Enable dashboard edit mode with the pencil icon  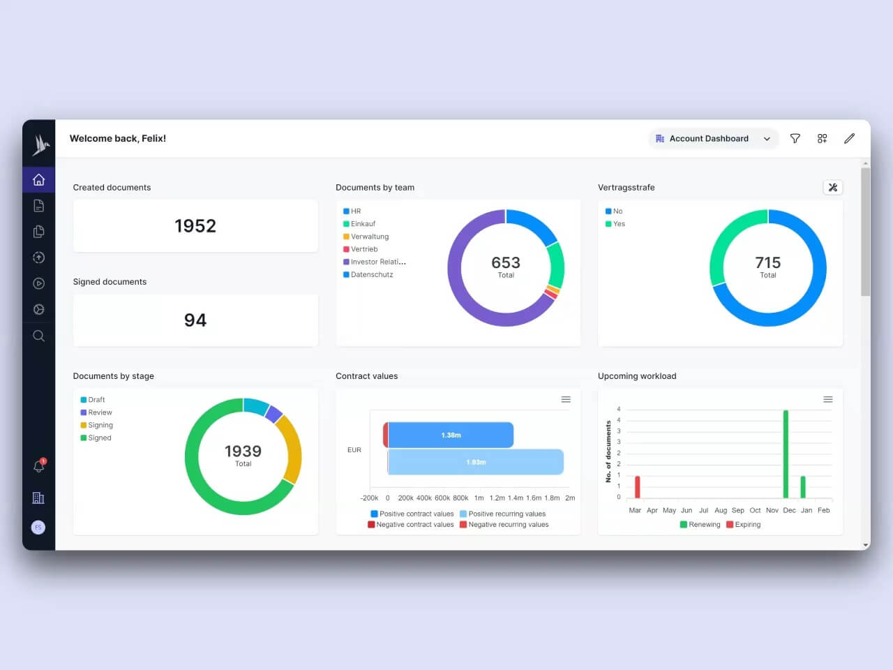(849, 138)
